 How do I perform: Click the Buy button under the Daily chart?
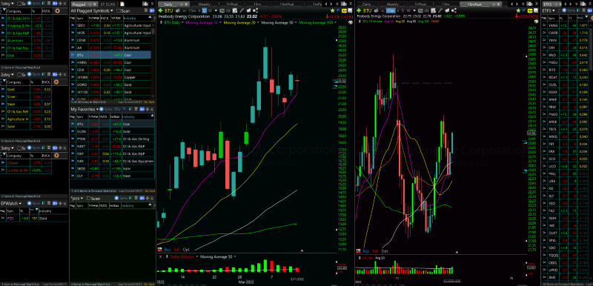(x=168, y=250)
